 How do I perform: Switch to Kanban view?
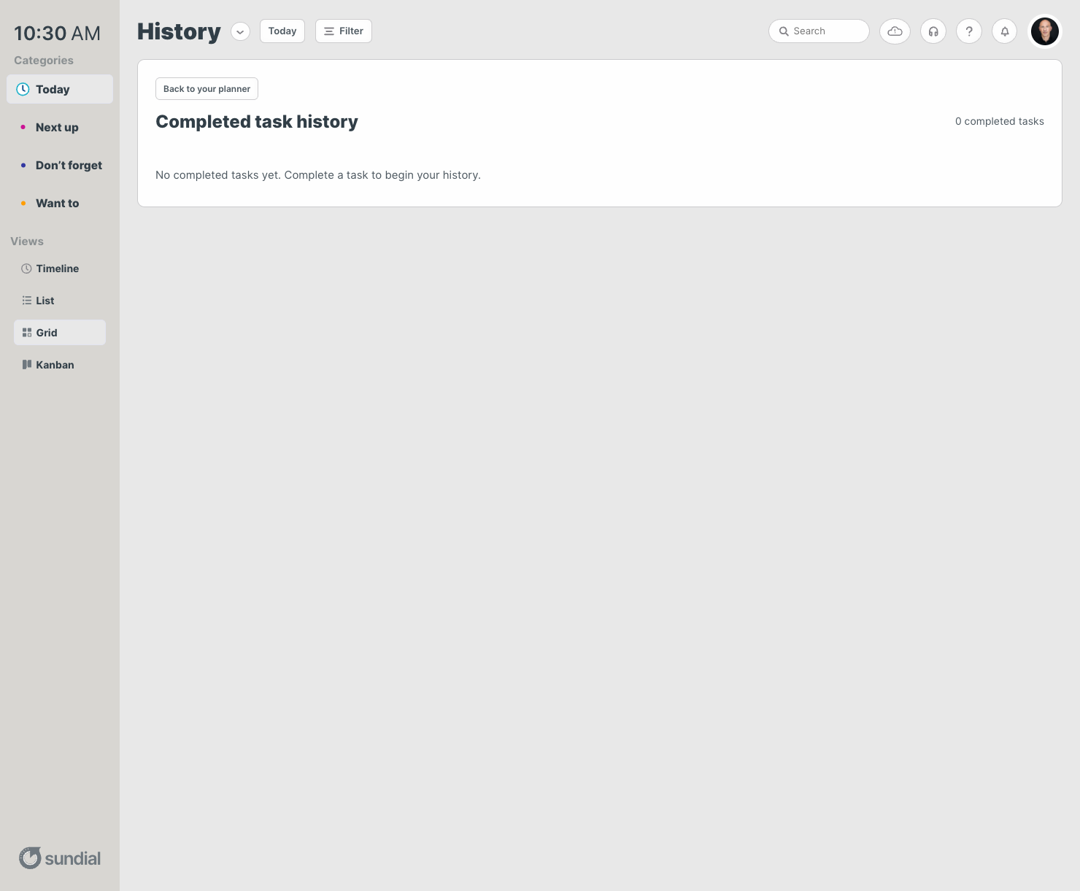point(60,365)
